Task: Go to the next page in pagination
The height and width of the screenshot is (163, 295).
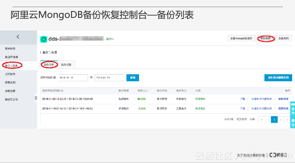Action: click(281, 120)
